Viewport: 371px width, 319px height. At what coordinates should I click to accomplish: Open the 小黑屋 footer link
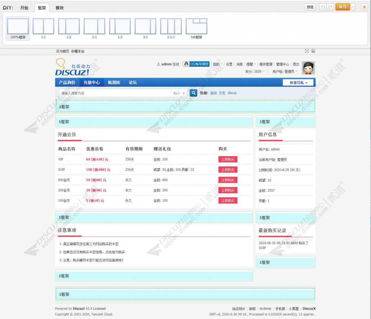[294, 308]
